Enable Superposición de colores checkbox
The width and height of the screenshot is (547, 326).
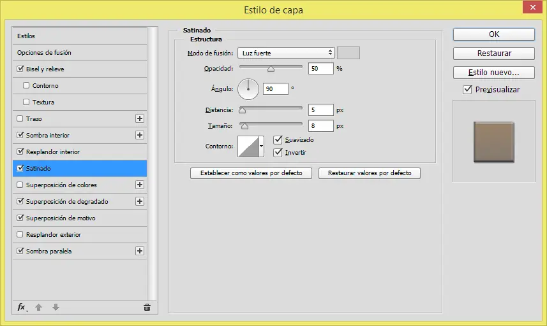coord(20,185)
